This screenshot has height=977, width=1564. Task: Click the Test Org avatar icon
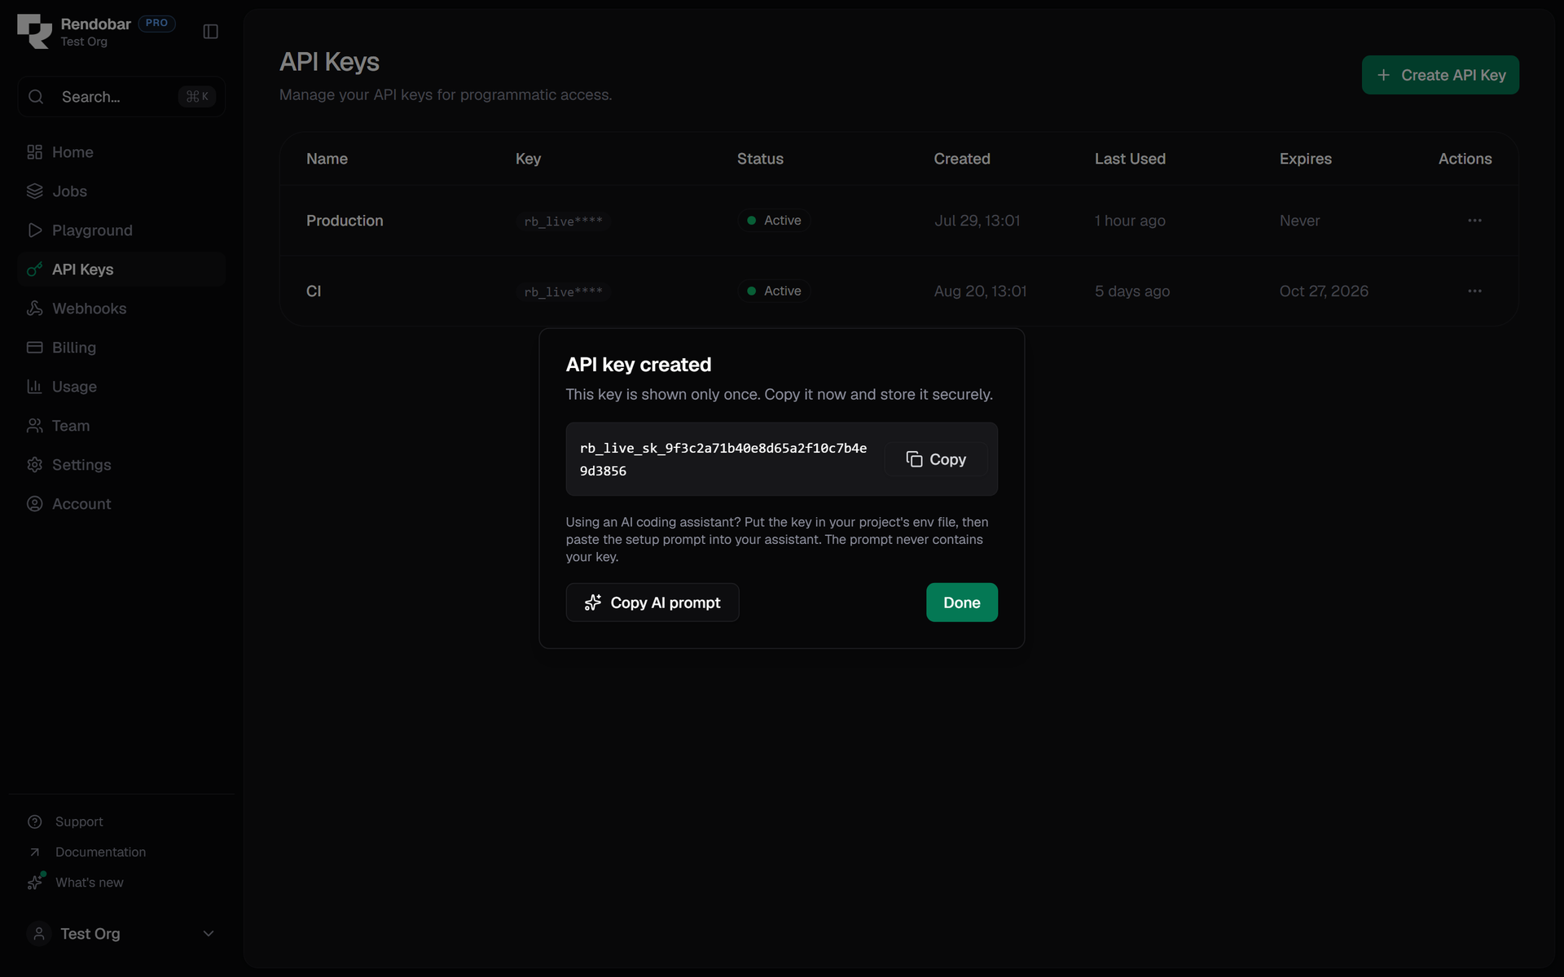pos(38,934)
